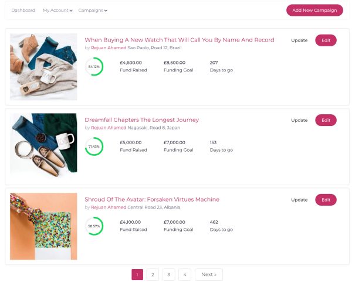Click Update for Shroud Of The Avatar

[299, 199]
